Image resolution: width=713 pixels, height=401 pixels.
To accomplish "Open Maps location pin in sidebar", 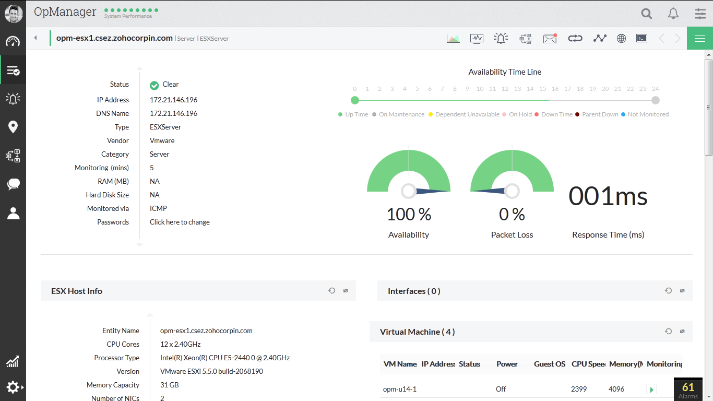I will [x=13, y=127].
